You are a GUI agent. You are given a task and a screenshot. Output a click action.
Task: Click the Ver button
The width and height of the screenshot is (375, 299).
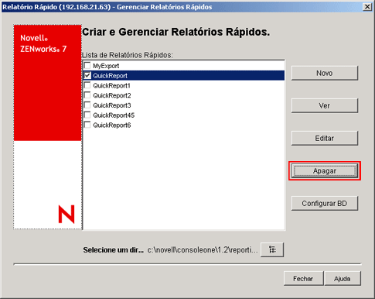pos(325,105)
